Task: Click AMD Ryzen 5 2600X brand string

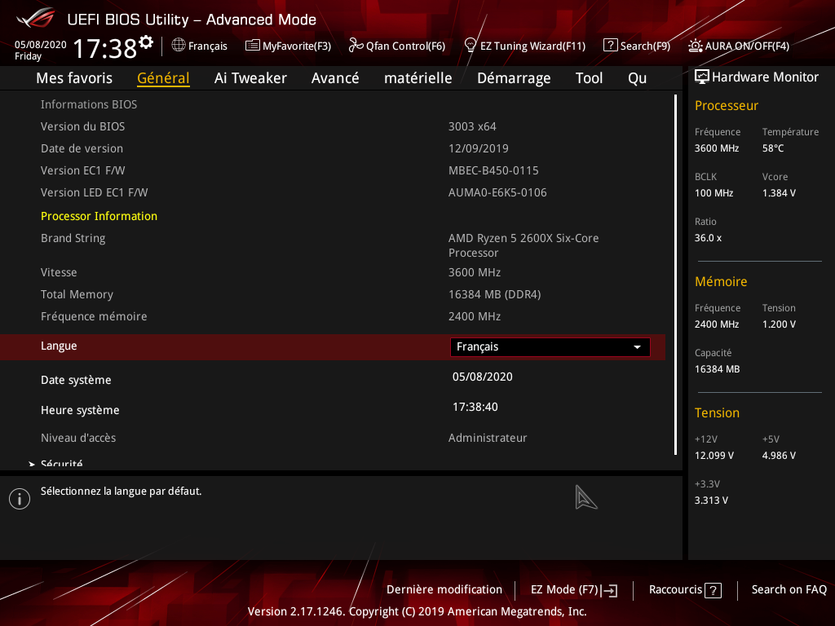Action: (524, 245)
